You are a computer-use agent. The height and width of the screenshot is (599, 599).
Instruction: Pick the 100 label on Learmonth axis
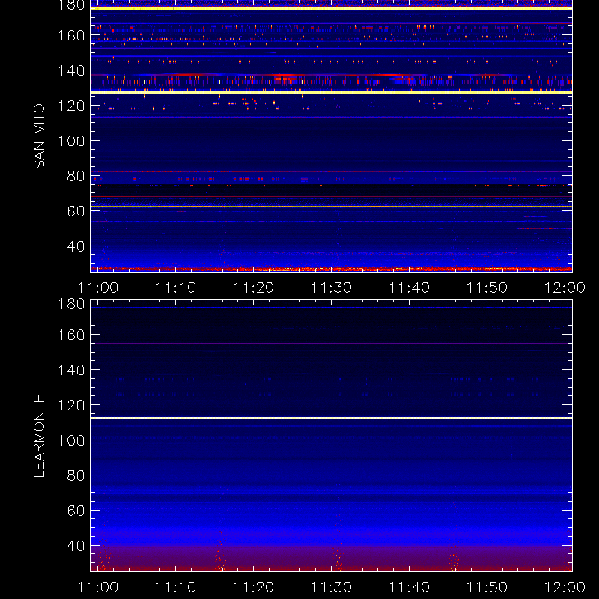pyautogui.click(x=71, y=440)
